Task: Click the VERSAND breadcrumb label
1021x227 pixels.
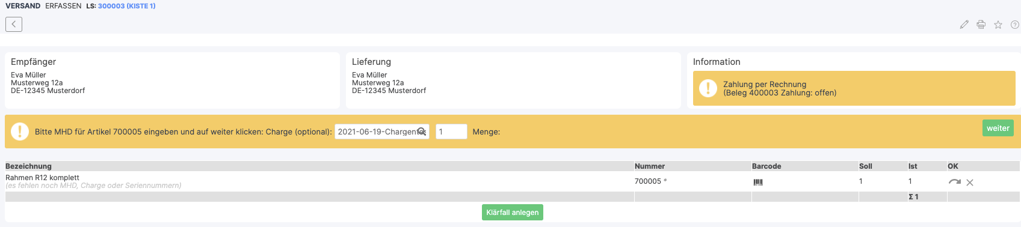Action: coord(23,6)
